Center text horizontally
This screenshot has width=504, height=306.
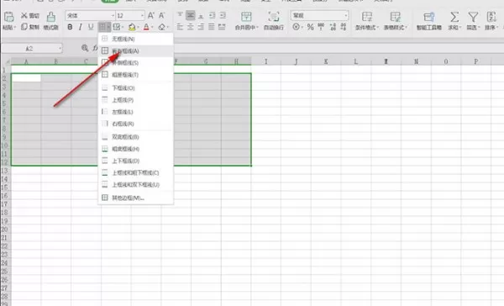(x=191, y=27)
